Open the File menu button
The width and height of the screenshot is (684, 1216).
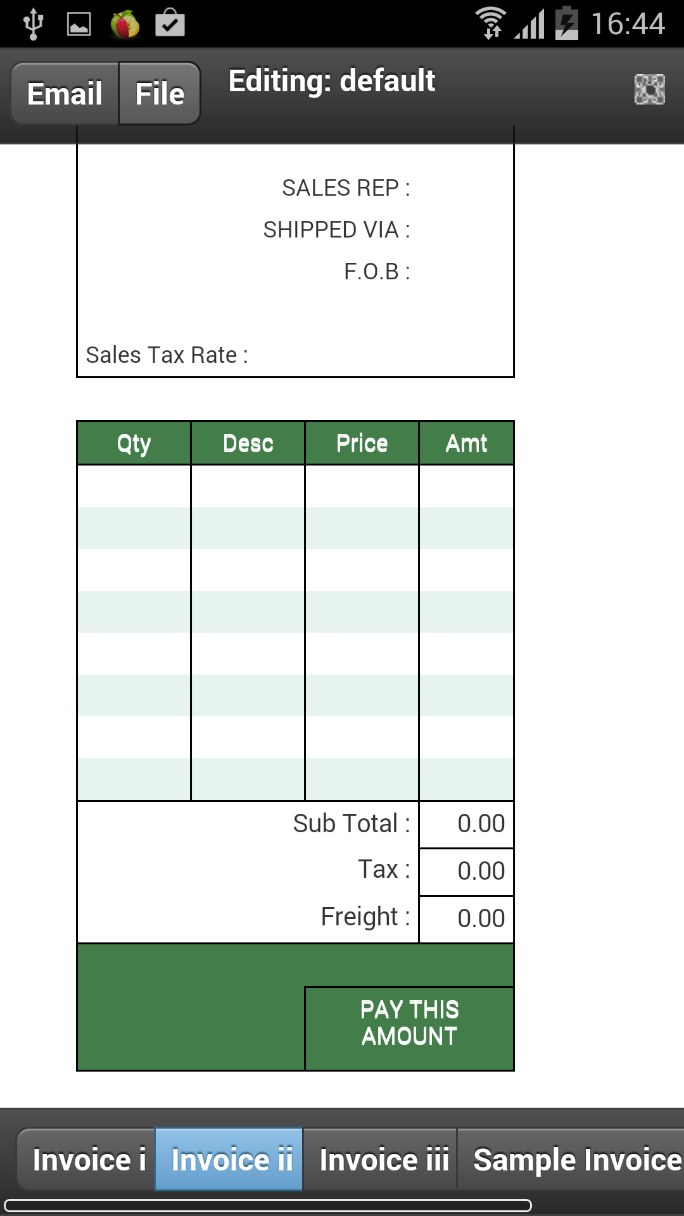click(x=160, y=94)
